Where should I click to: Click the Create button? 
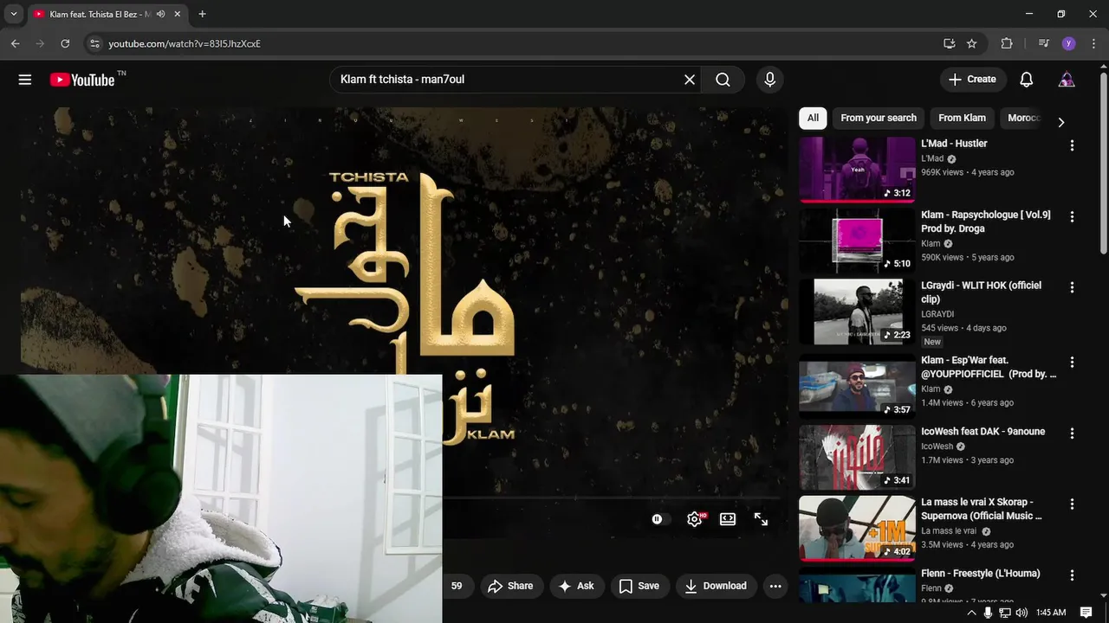coord(973,80)
